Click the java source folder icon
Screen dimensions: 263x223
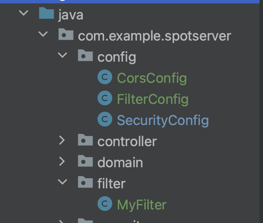click(46, 14)
